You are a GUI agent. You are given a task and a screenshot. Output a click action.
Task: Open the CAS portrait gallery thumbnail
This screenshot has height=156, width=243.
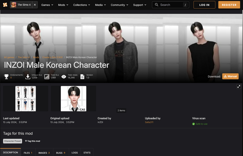tap(73, 99)
